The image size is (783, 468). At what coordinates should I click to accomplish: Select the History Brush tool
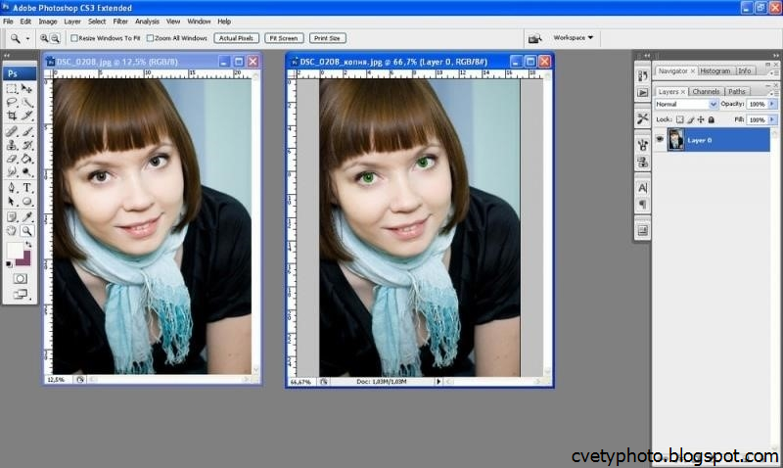tap(27, 145)
